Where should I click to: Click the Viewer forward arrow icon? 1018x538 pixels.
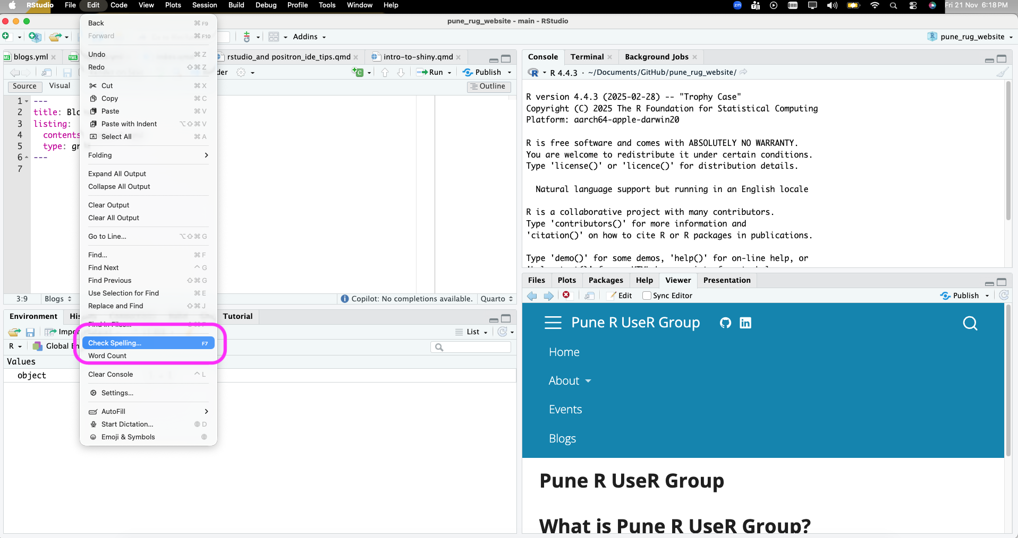[x=549, y=296]
